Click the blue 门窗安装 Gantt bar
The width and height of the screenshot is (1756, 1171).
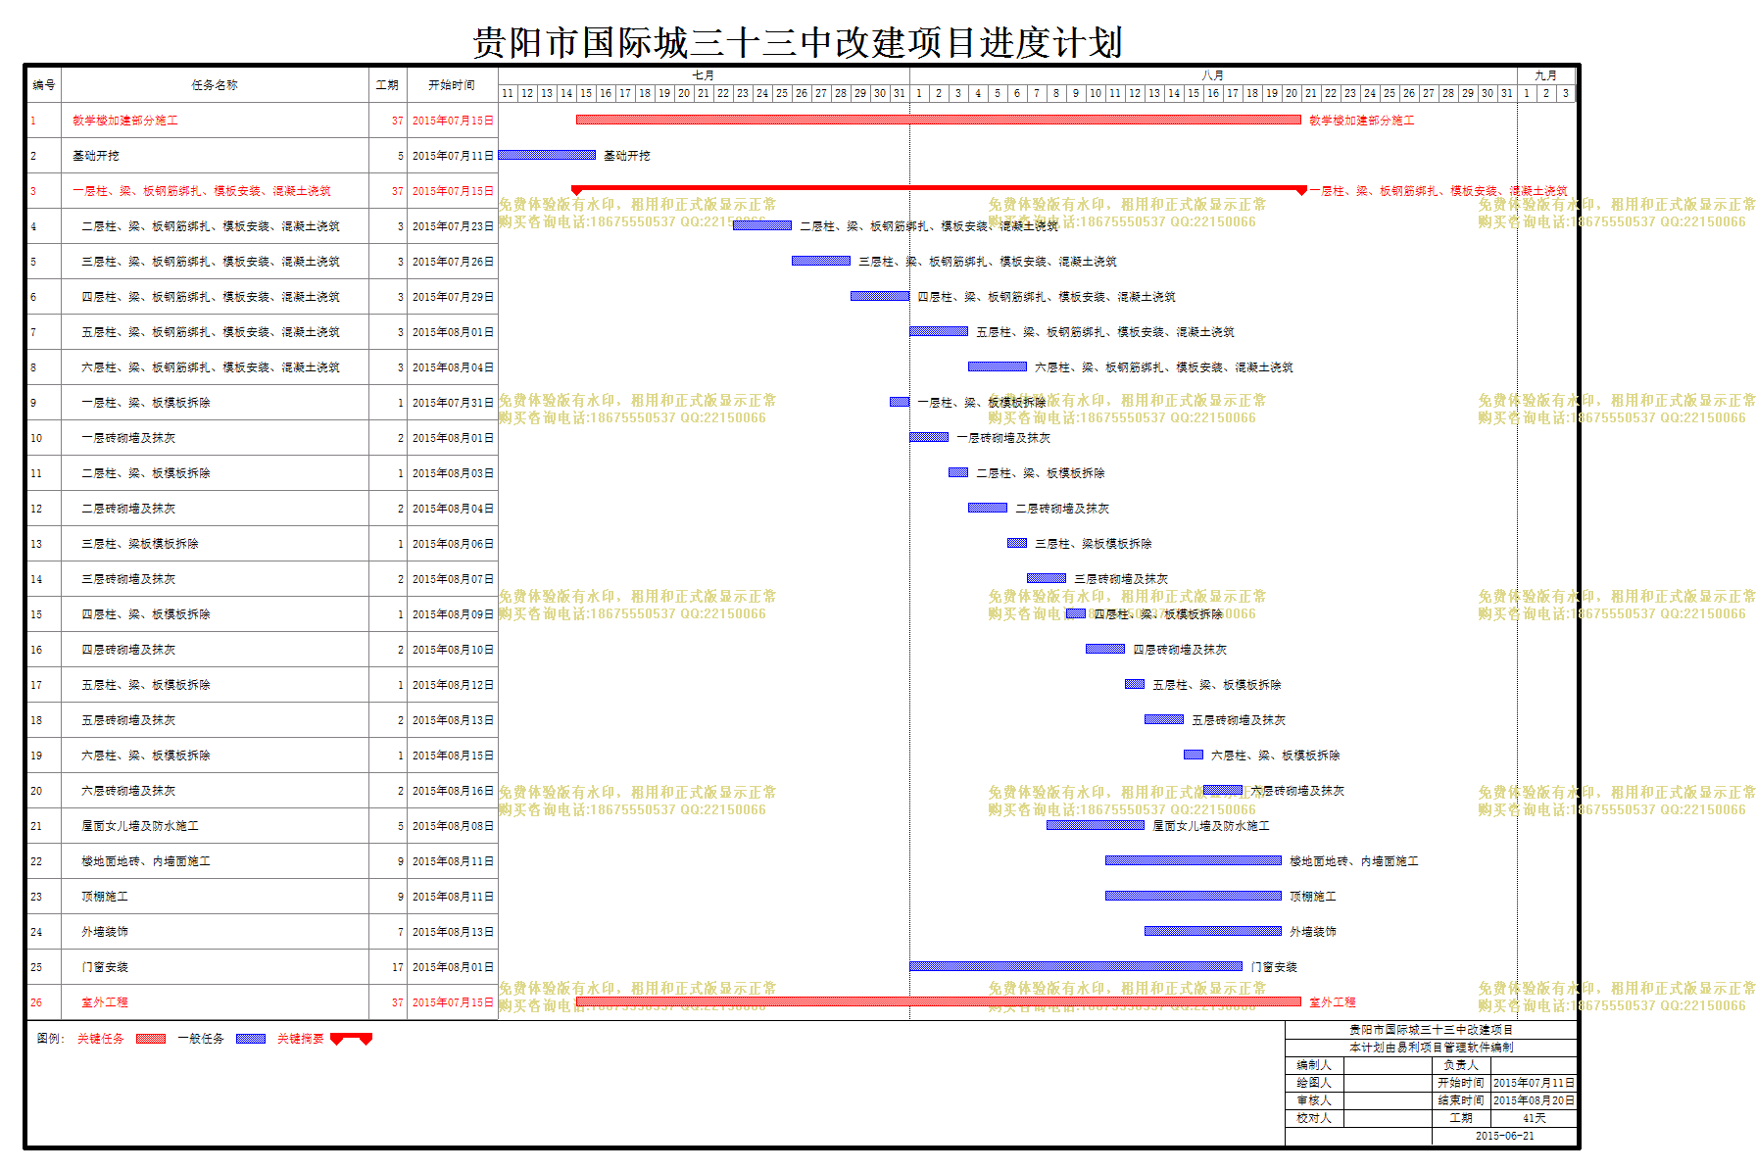(1076, 966)
